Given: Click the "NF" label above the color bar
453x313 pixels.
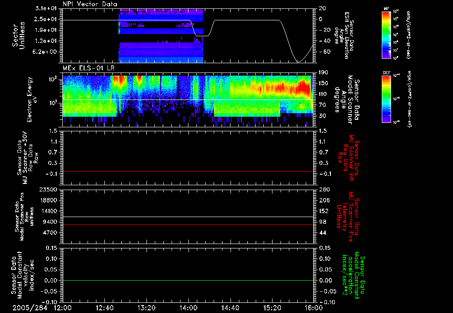Looking at the screenshot, I should [386, 9].
